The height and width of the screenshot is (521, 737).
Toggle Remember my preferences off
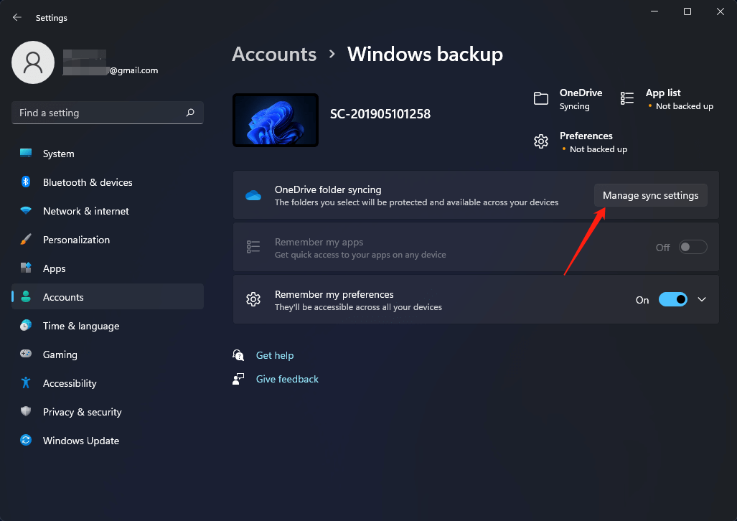(x=672, y=299)
